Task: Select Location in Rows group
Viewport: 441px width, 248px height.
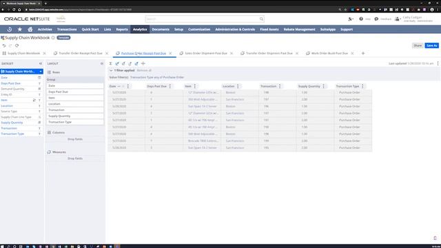Action: (x=75, y=104)
